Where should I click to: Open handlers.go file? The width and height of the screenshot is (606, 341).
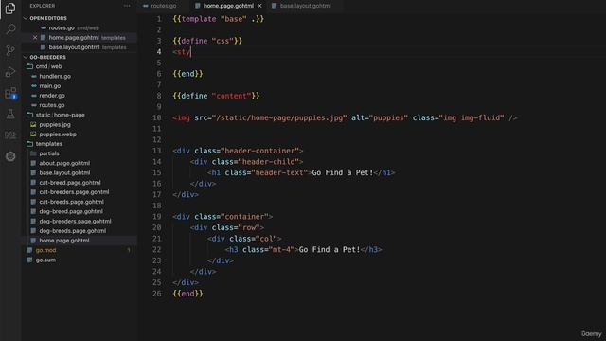pyautogui.click(x=55, y=76)
